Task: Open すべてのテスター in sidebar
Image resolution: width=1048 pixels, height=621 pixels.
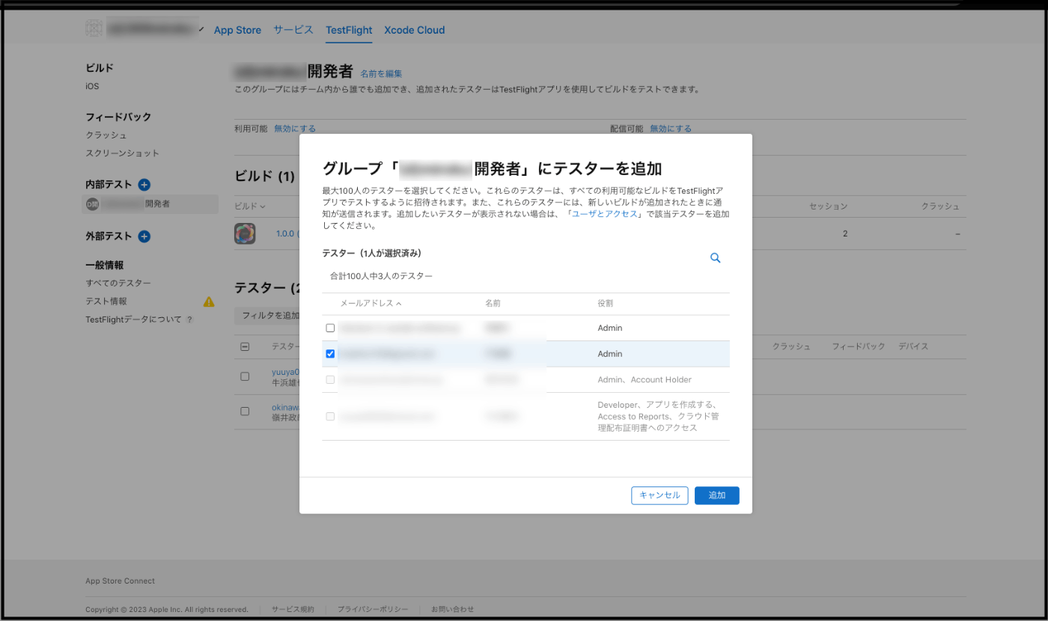Action: (118, 283)
